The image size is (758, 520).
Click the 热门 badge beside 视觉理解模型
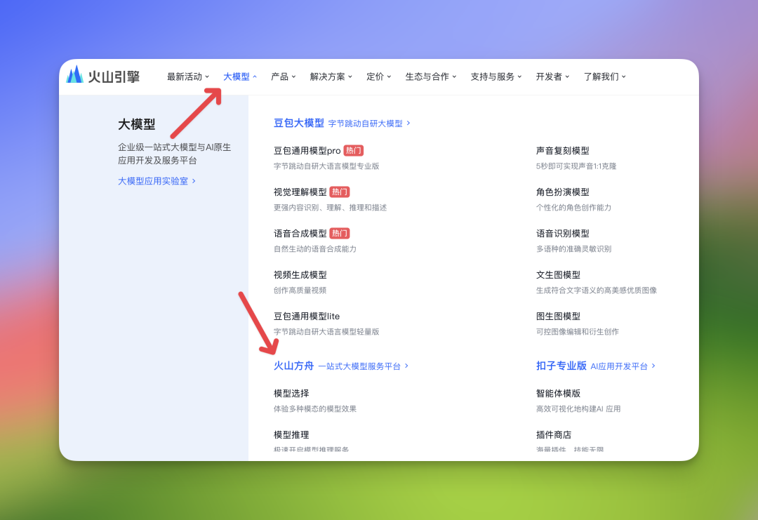[340, 192]
